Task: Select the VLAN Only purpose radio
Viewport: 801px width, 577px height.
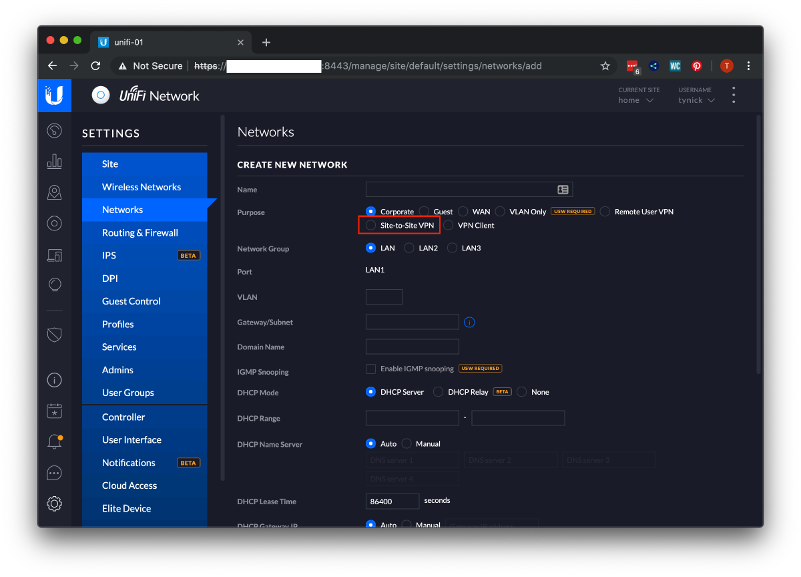Action: point(500,211)
